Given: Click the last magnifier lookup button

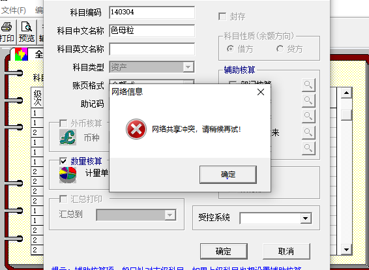Looking at the screenshot, I should (308, 148).
